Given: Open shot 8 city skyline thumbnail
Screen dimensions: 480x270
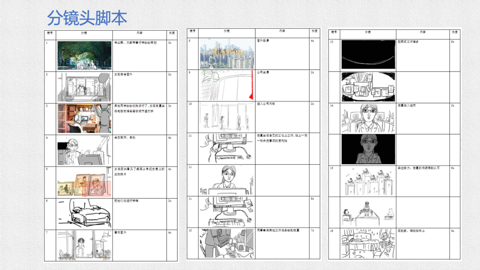Looking at the screenshot, I should [227, 54].
